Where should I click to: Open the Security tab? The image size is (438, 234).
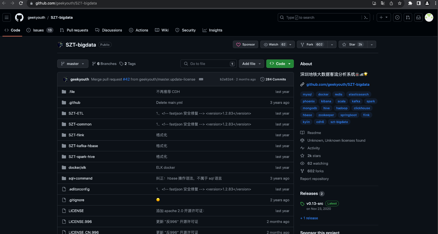[x=185, y=30]
